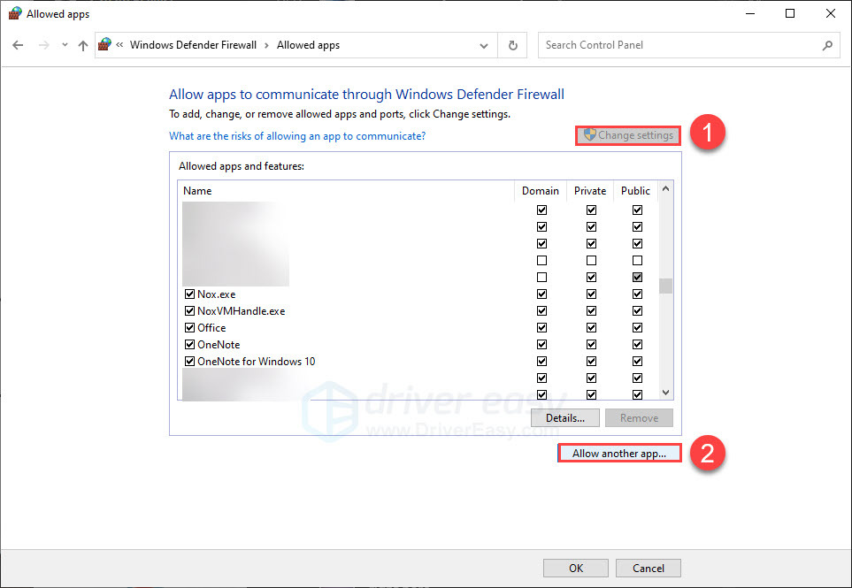
Task: Click the Cancel button
Action: (649, 569)
